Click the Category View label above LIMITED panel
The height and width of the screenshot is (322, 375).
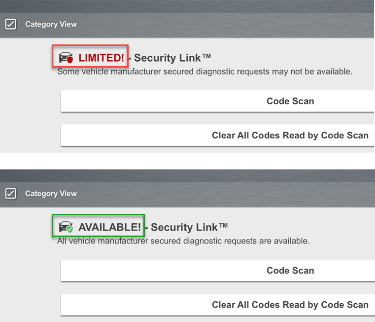[x=51, y=24]
